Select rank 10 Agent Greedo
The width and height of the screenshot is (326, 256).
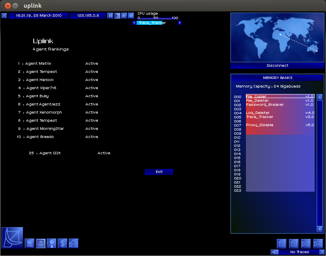pos(35,137)
